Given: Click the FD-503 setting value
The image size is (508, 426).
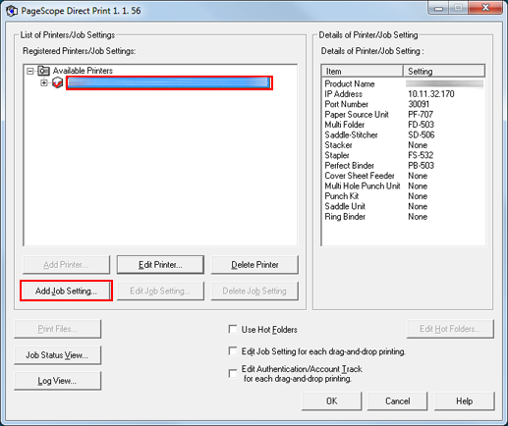Looking at the screenshot, I should click(421, 125).
